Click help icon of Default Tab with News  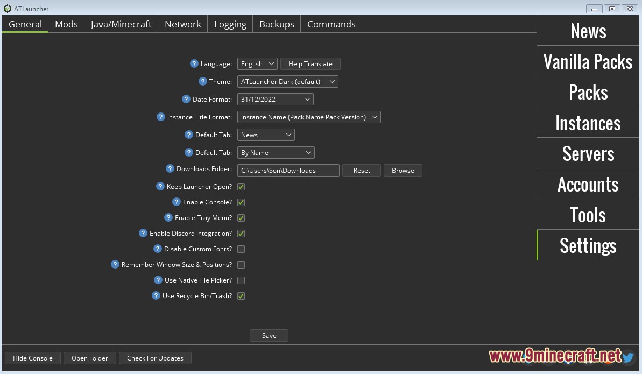[189, 135]
